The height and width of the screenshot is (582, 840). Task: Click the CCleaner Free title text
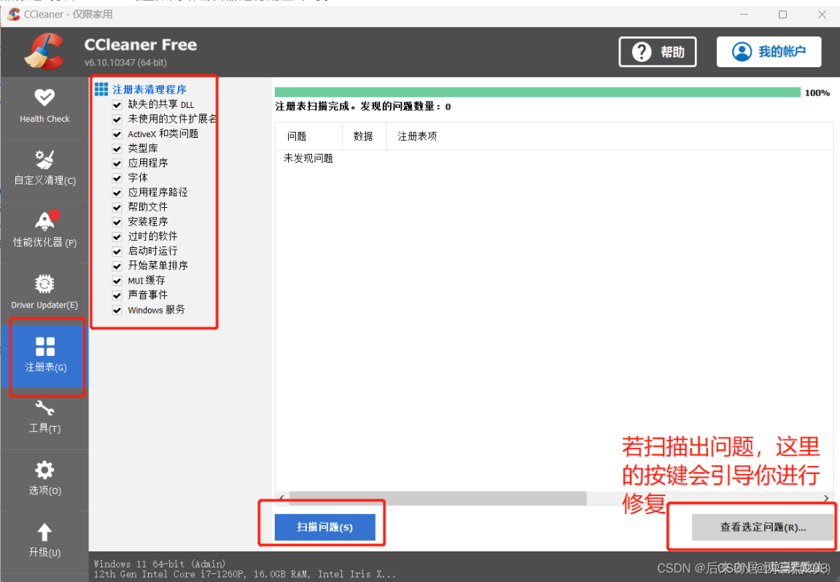(x=140, y=45)
